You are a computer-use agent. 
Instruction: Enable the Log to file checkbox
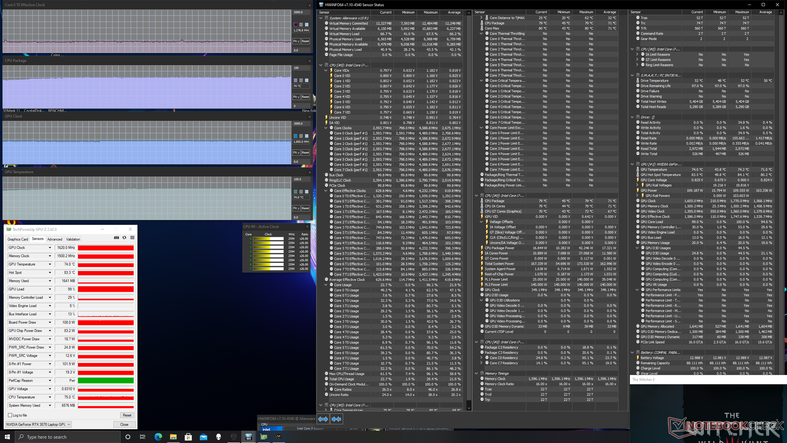10,415
